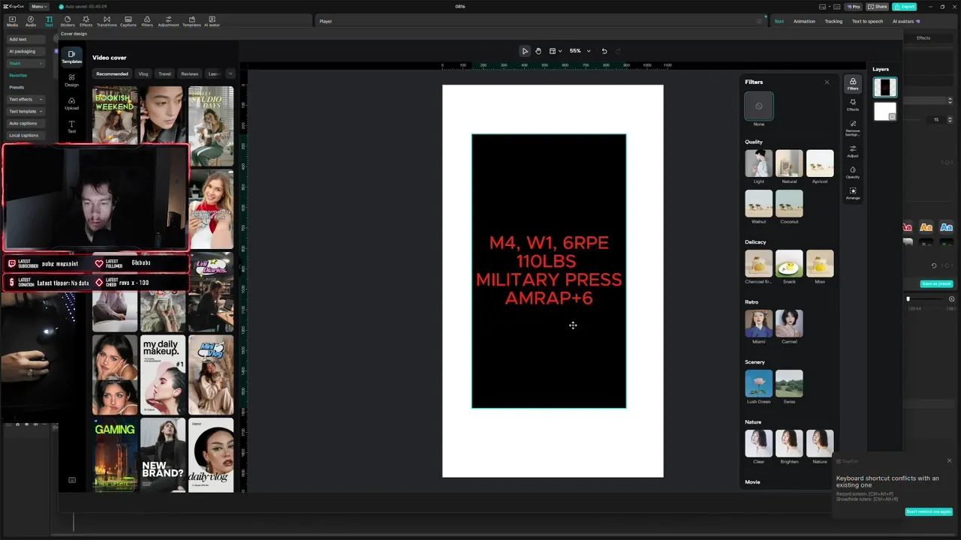
Task: Open the Templates tab in top toolbar
Action: pos(191,21)
